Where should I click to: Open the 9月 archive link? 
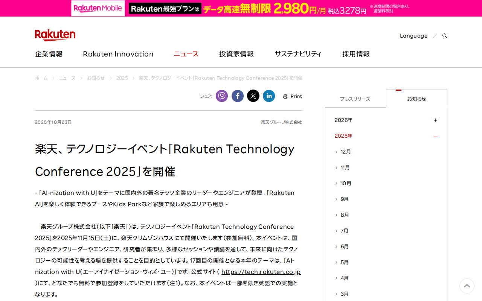point(345,199)
